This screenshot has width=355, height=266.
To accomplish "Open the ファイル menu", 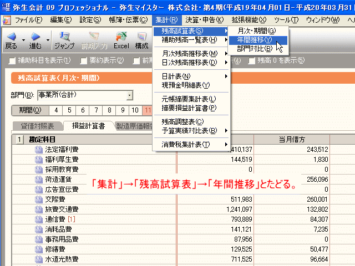I will click(28, 20).
